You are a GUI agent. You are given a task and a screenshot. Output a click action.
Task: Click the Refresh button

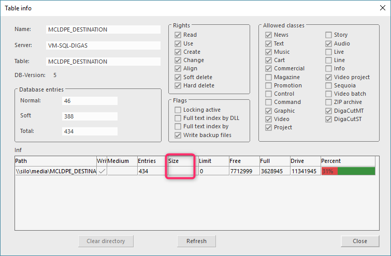[x=196, y=241]
